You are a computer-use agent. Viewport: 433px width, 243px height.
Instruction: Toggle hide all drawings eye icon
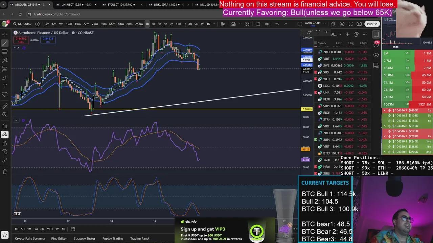coord(5,152)
